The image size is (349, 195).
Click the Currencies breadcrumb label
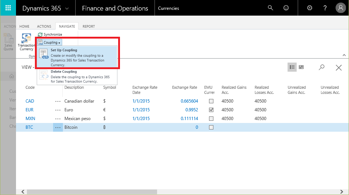[168, 8]
